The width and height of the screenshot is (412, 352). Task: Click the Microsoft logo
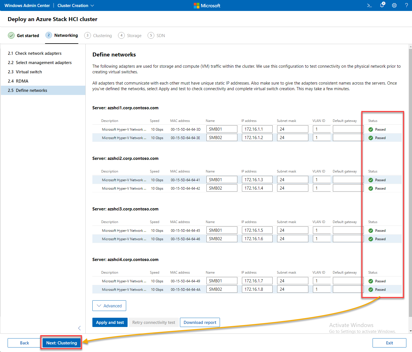207,6
